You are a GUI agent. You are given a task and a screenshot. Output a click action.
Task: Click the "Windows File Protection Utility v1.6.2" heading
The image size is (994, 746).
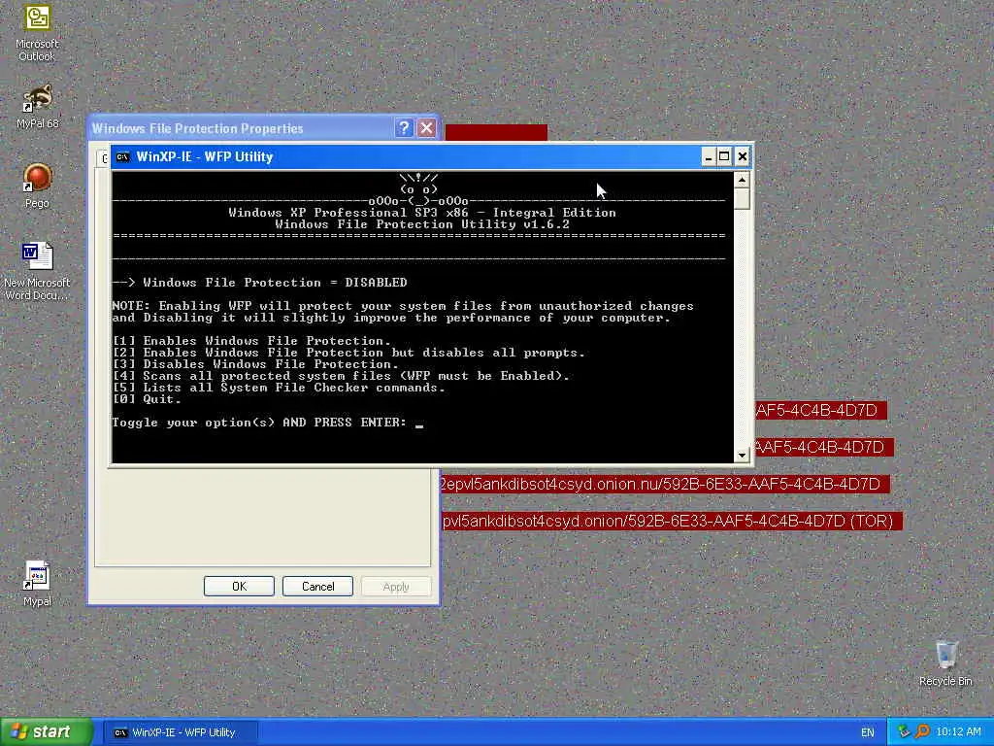[x=422, y=224]
